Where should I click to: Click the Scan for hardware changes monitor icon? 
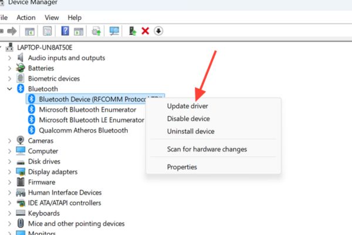coord(114,31)
